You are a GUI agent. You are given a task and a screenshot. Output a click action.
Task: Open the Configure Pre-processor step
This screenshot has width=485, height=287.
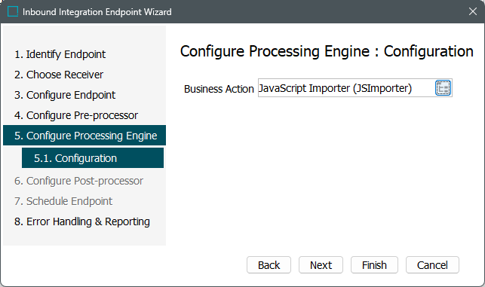(x=76, y=115)
